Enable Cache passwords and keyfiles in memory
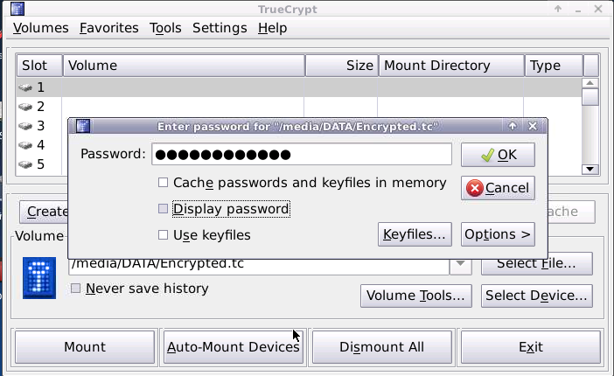This screenshot has height=376, width=614. (x=163, y=183)
